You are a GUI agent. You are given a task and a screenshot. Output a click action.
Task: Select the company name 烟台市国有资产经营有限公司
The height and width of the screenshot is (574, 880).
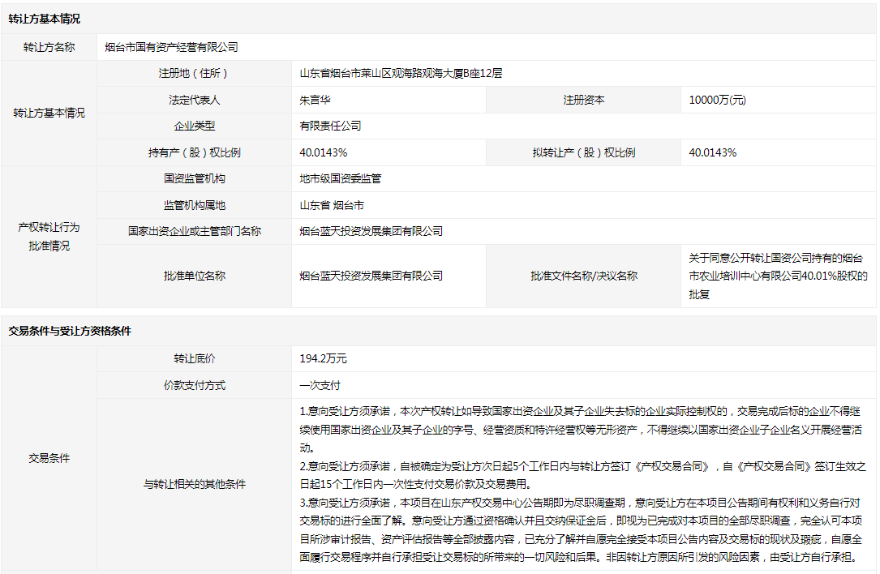click(x=172, y=48)
